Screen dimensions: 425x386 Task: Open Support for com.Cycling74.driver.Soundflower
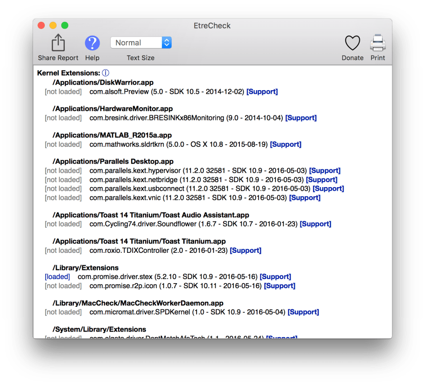click(x=315, y=224)
